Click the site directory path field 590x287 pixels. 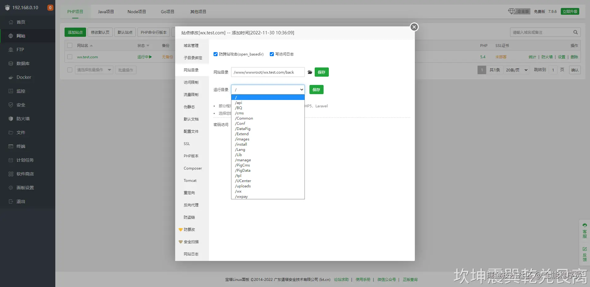pyautogui.click(x=268, y=72)
